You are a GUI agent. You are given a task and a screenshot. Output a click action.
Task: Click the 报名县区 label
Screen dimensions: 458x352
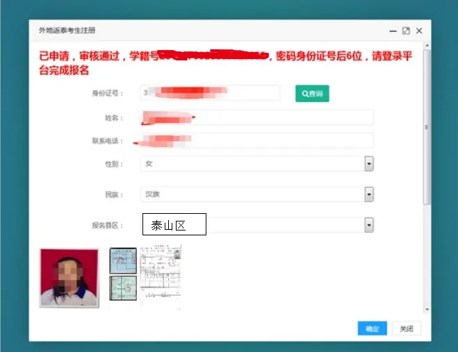pyautogui.click(x=107, y=226)
